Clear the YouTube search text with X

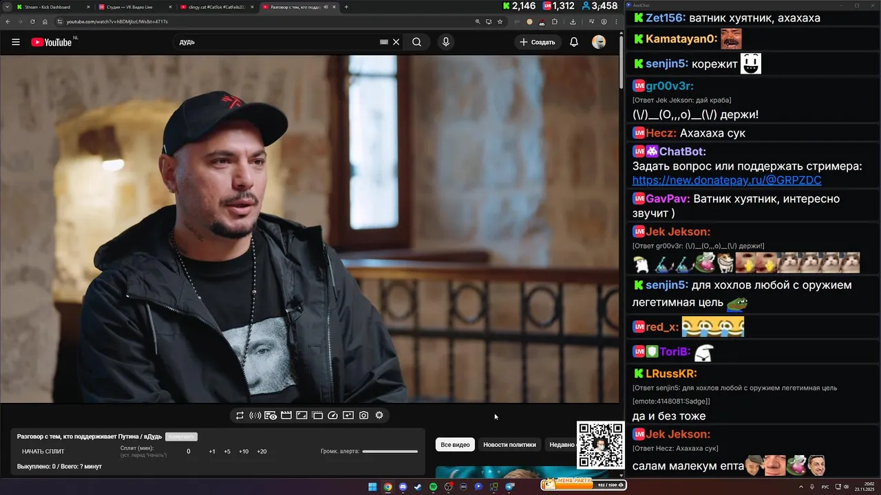396,42
